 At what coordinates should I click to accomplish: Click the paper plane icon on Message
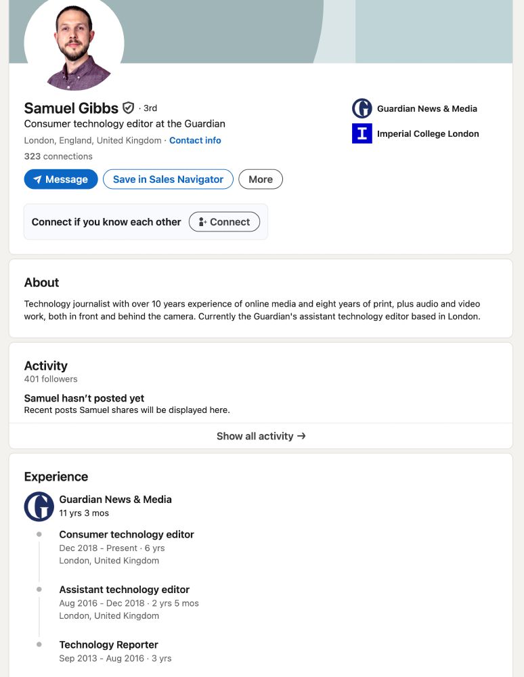(37, 179)
